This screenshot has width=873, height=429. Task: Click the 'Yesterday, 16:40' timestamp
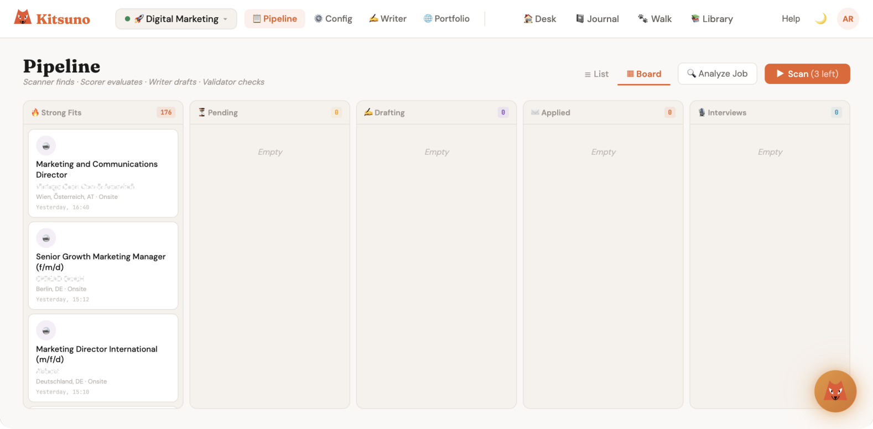tap(63, 207)
